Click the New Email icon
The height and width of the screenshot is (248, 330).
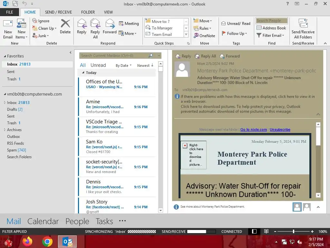click(x=8, y=23)
